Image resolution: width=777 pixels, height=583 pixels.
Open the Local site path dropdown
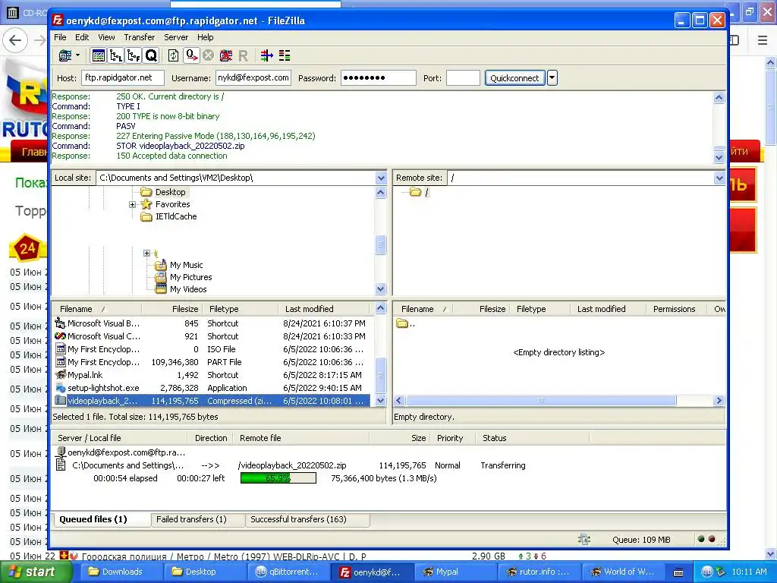coord(381,178)
